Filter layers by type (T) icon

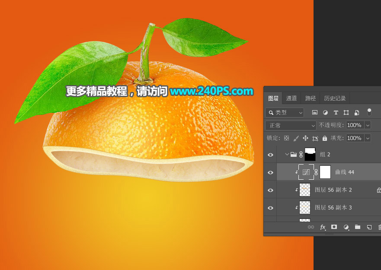(x=336, y=112)
